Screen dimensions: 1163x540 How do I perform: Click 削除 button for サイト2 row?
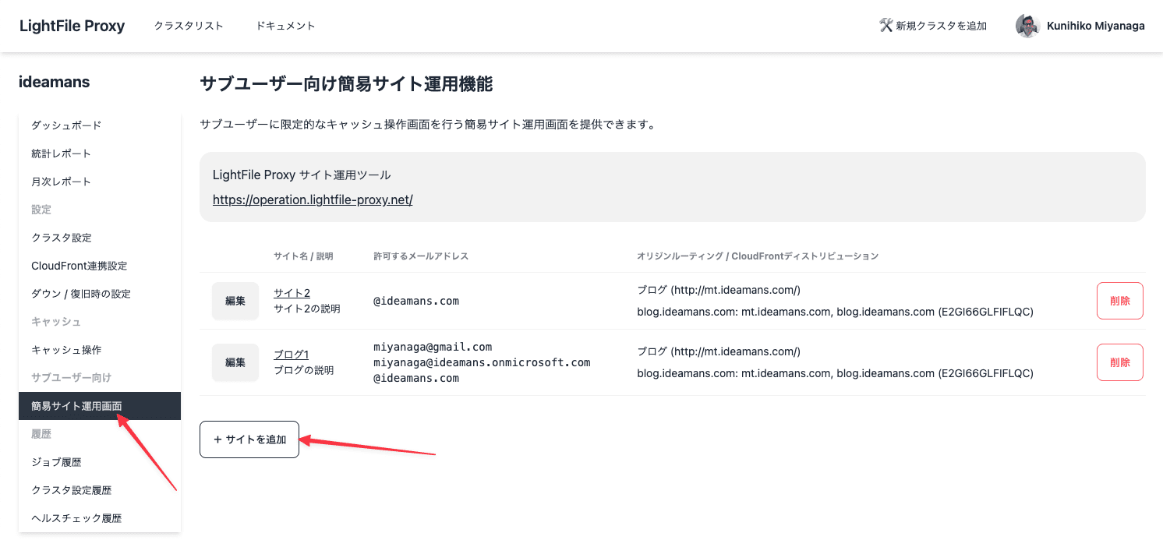point(1119,300)
